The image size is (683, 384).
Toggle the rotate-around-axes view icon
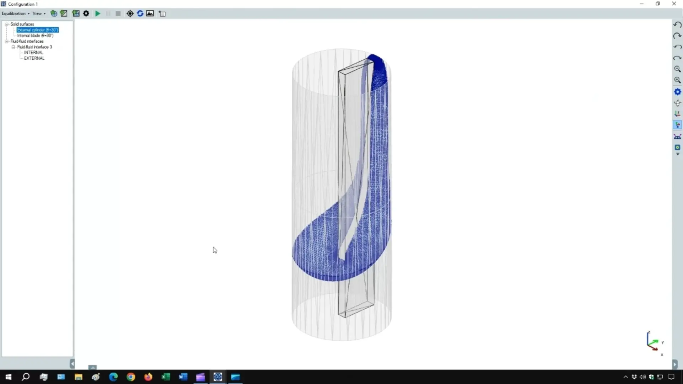click(677, 103)
